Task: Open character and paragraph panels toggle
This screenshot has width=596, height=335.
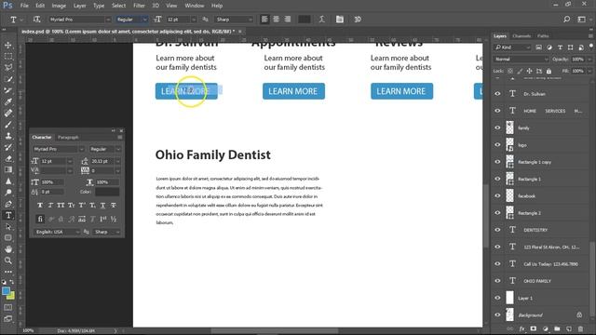Action: [339, 20]
